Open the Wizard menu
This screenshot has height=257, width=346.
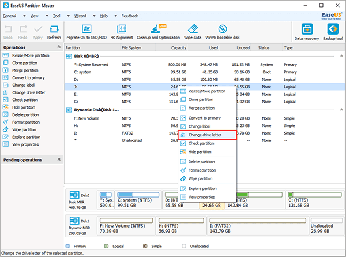point(80,16)
